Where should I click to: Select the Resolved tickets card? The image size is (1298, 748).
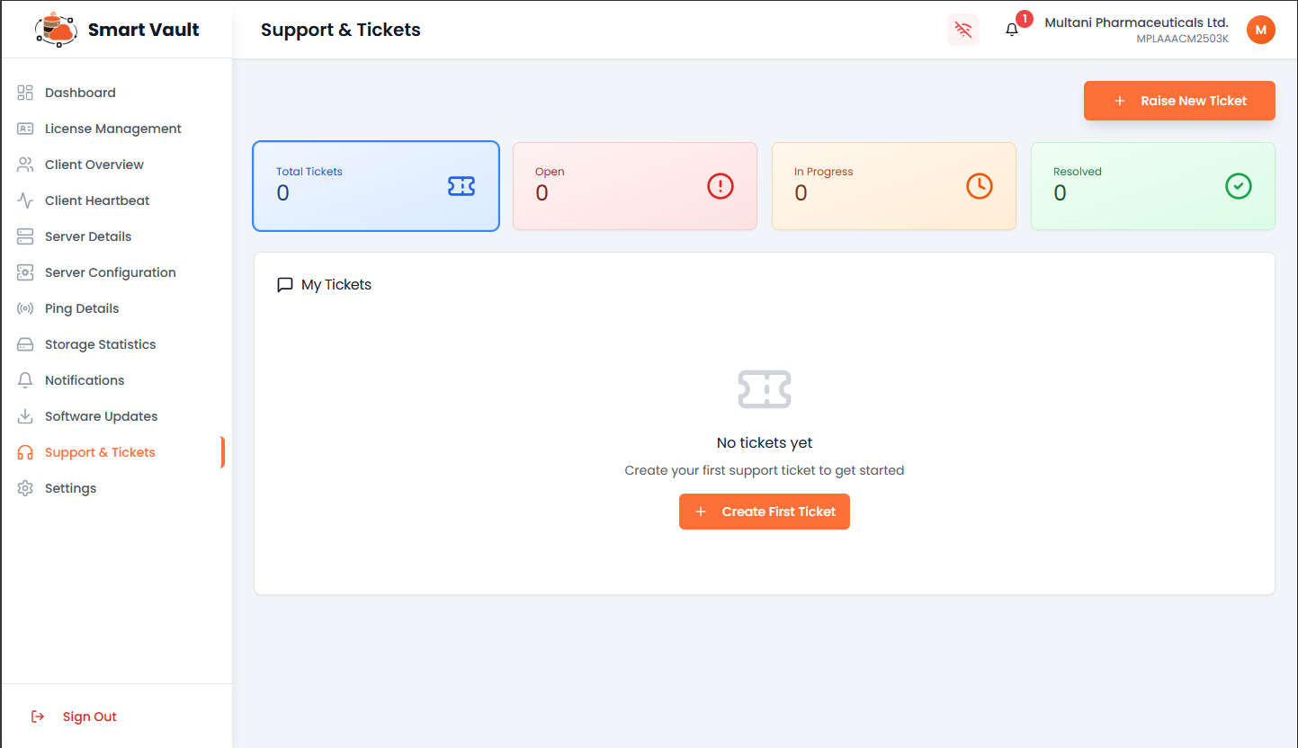click(x=1152, y=186)
